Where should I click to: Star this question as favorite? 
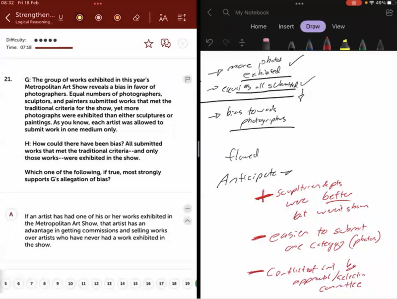148,44
